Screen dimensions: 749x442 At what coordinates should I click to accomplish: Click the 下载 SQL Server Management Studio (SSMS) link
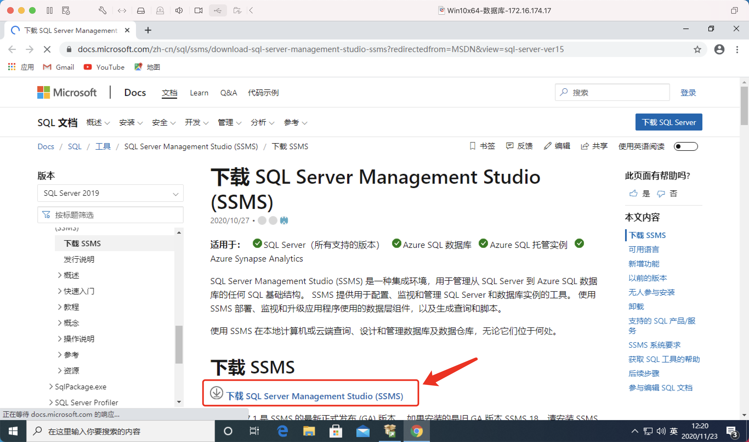click(314, 396)
